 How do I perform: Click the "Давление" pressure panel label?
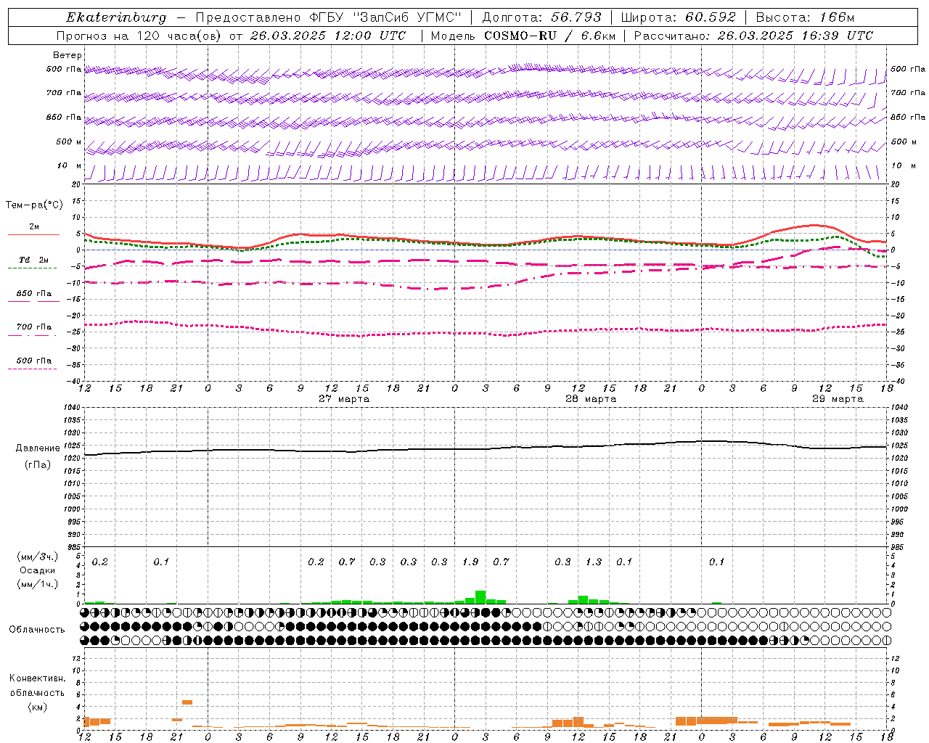(38, 448)
